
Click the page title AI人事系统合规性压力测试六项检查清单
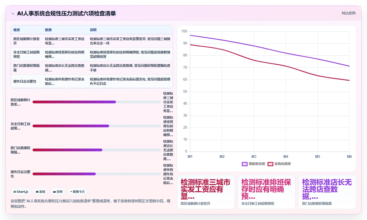pyautogui.click(x=66, y=13)
